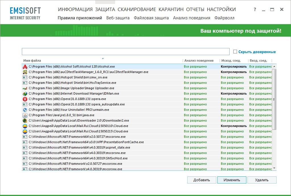The width and height of the screenshot is (291, 196).
Task: Click the auCDtectTaskManager.exe icon
Action: (x=25, y=72)
